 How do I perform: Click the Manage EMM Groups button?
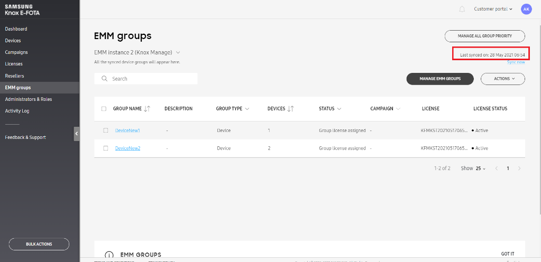(440, 79)
